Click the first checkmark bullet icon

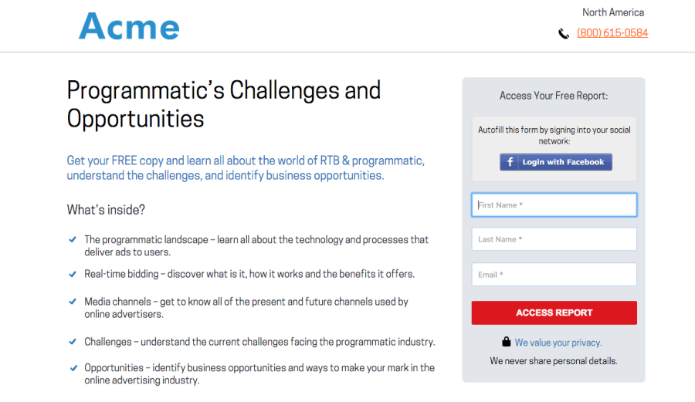click(73, 239)
